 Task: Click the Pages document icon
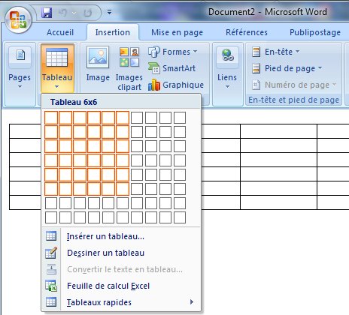pos(20,55)
